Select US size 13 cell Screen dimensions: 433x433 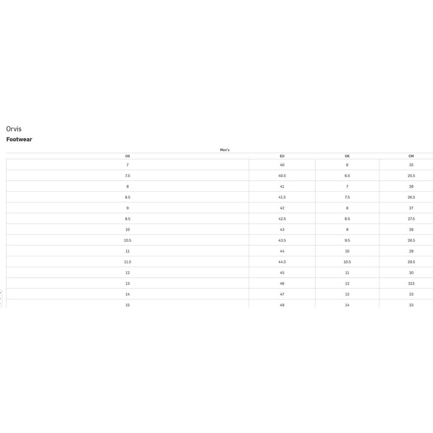click(x=127, y=284)
